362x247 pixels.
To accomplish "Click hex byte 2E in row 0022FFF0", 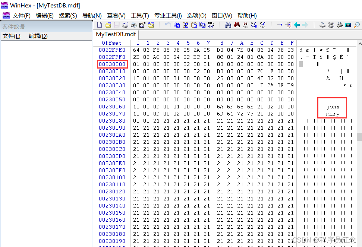I will point(136,57).
